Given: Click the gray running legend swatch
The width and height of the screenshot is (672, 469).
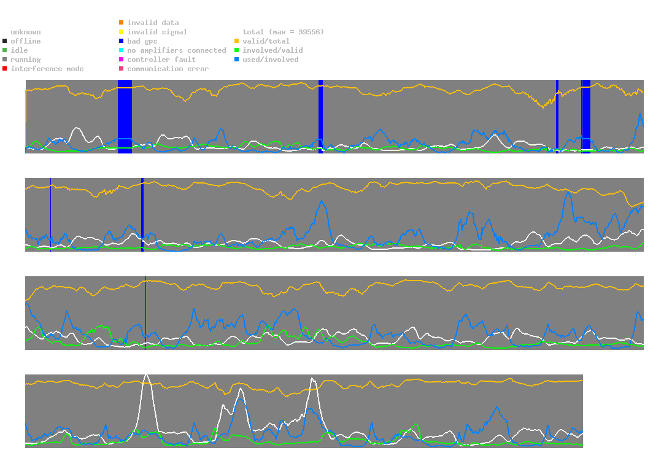Looking at the screenshot, I should 5,60.
